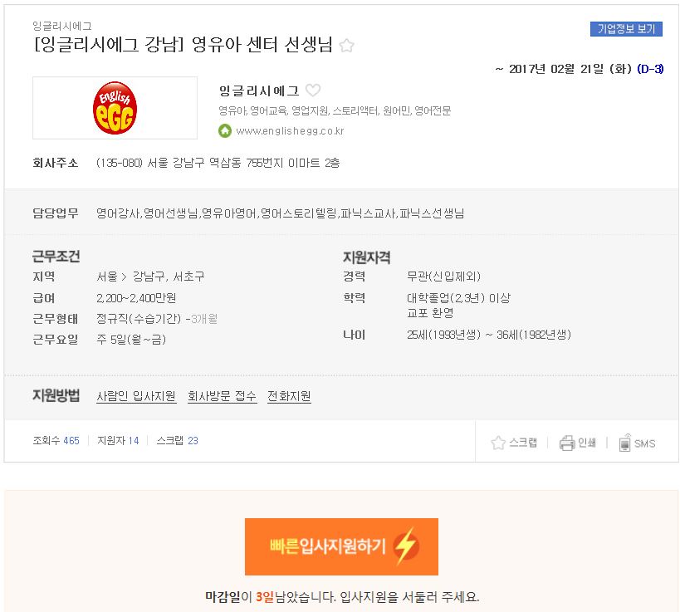680x612 pixels.
Task: Click the age range 25세 ~ 36세
Action: tap(489, 335)
